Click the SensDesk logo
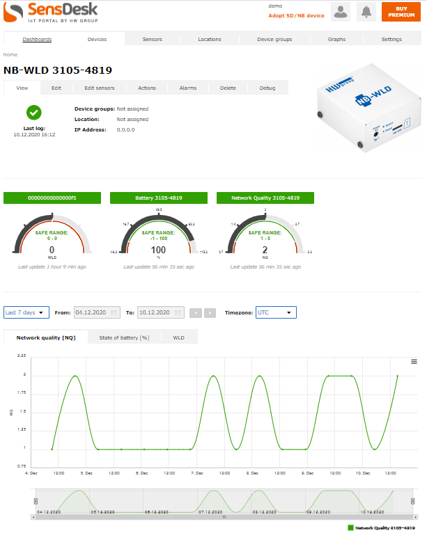427x535 pixels. [51, 11]
